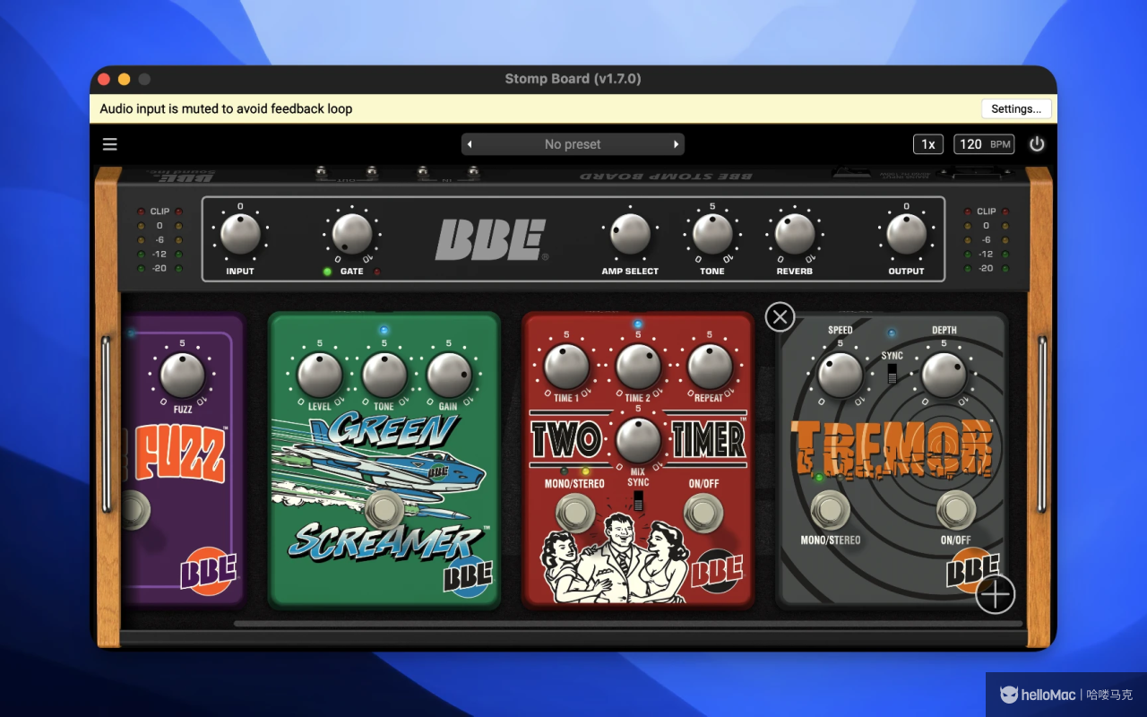Flip the Two Timer SYNC switch
1147x717 pixels.
(x=638, y=500)
